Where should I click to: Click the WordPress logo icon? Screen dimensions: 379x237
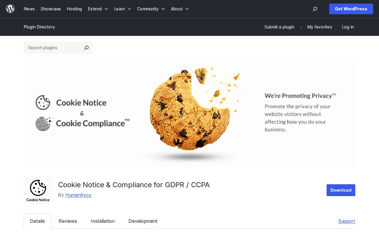(10, 9)
